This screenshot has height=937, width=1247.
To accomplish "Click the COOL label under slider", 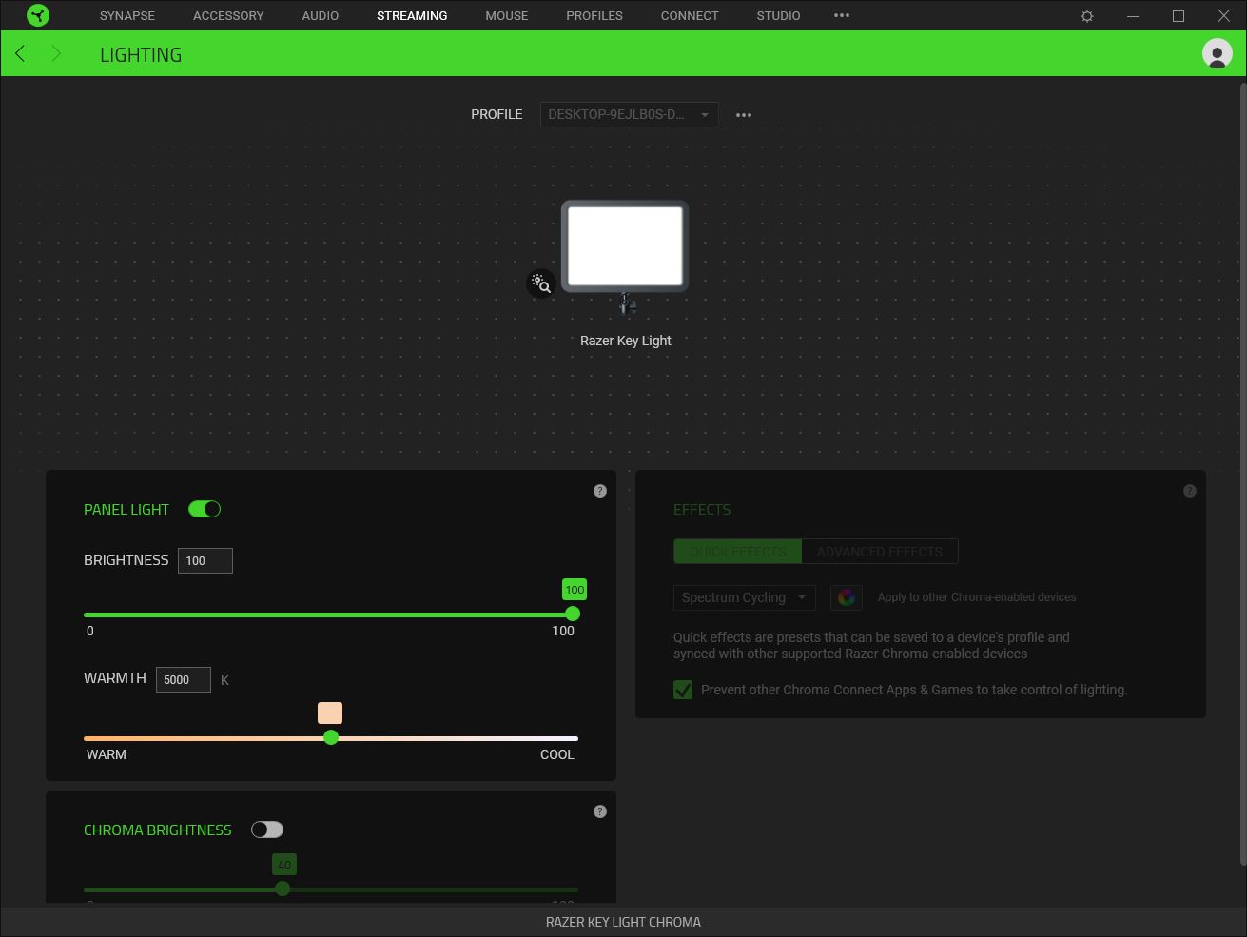I will (557, 754).
